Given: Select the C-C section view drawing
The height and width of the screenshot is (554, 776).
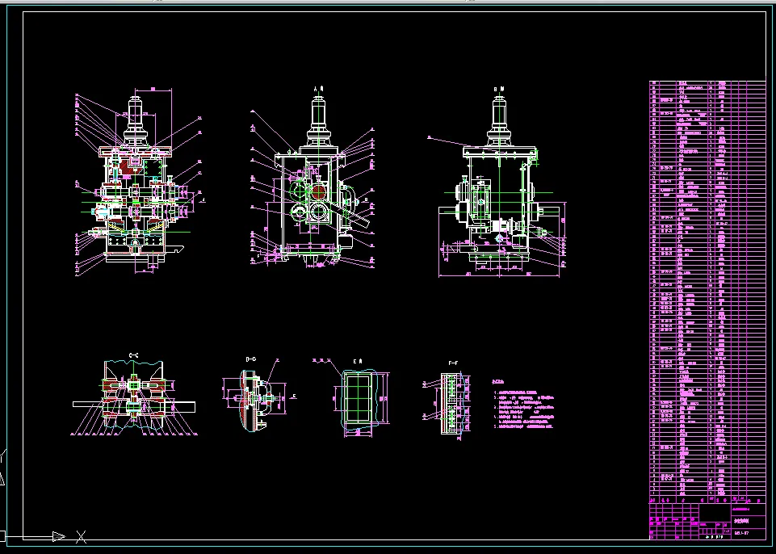Looking at the screenshot, I should tap(133, 397).
